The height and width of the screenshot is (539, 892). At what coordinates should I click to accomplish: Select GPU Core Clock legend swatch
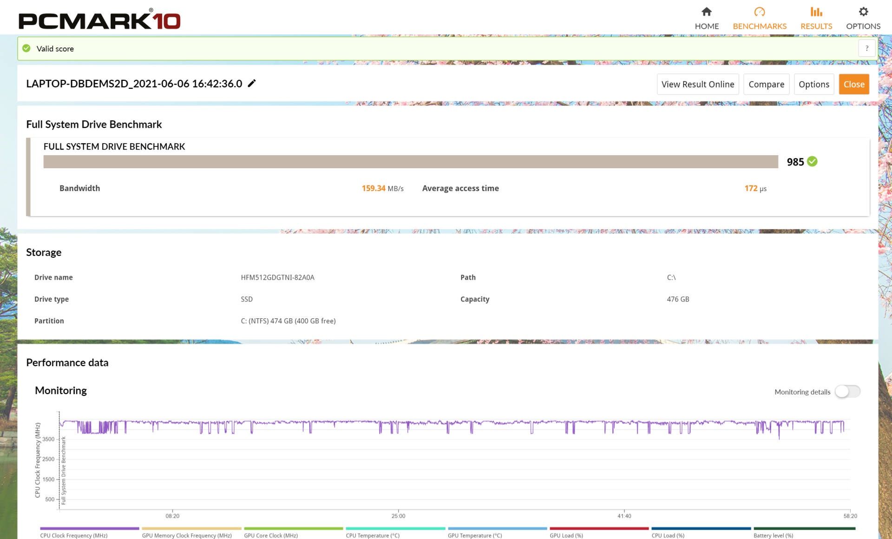click(294, 528)
